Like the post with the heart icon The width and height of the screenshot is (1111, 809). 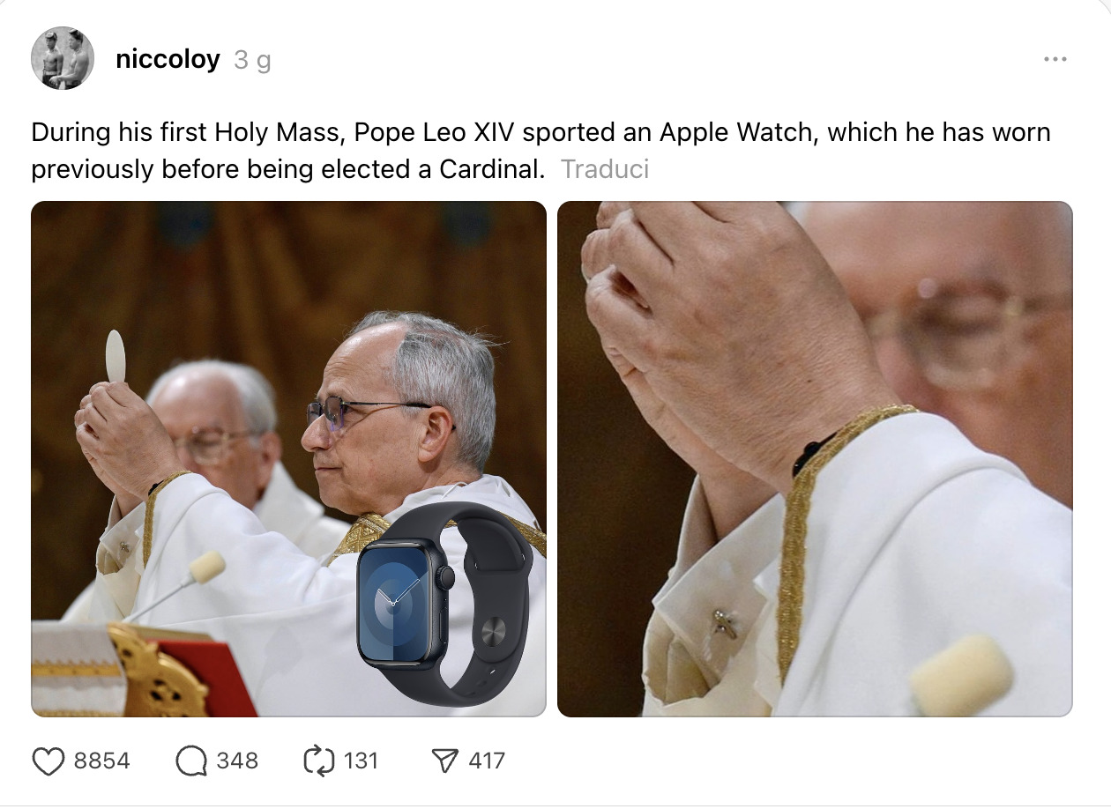(x=48, y=761)
